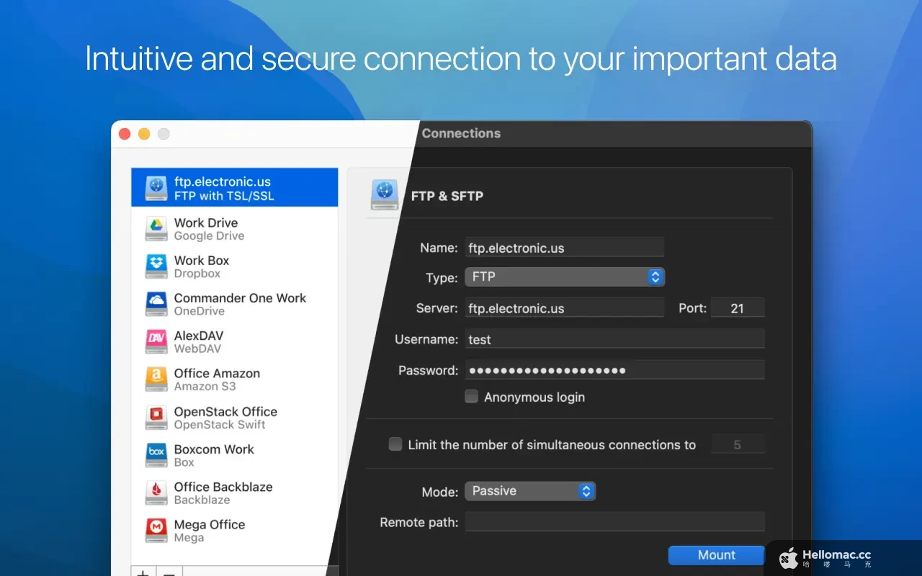Select Mega Office connection name
The image size is (922, 576).
coord(210,525)
